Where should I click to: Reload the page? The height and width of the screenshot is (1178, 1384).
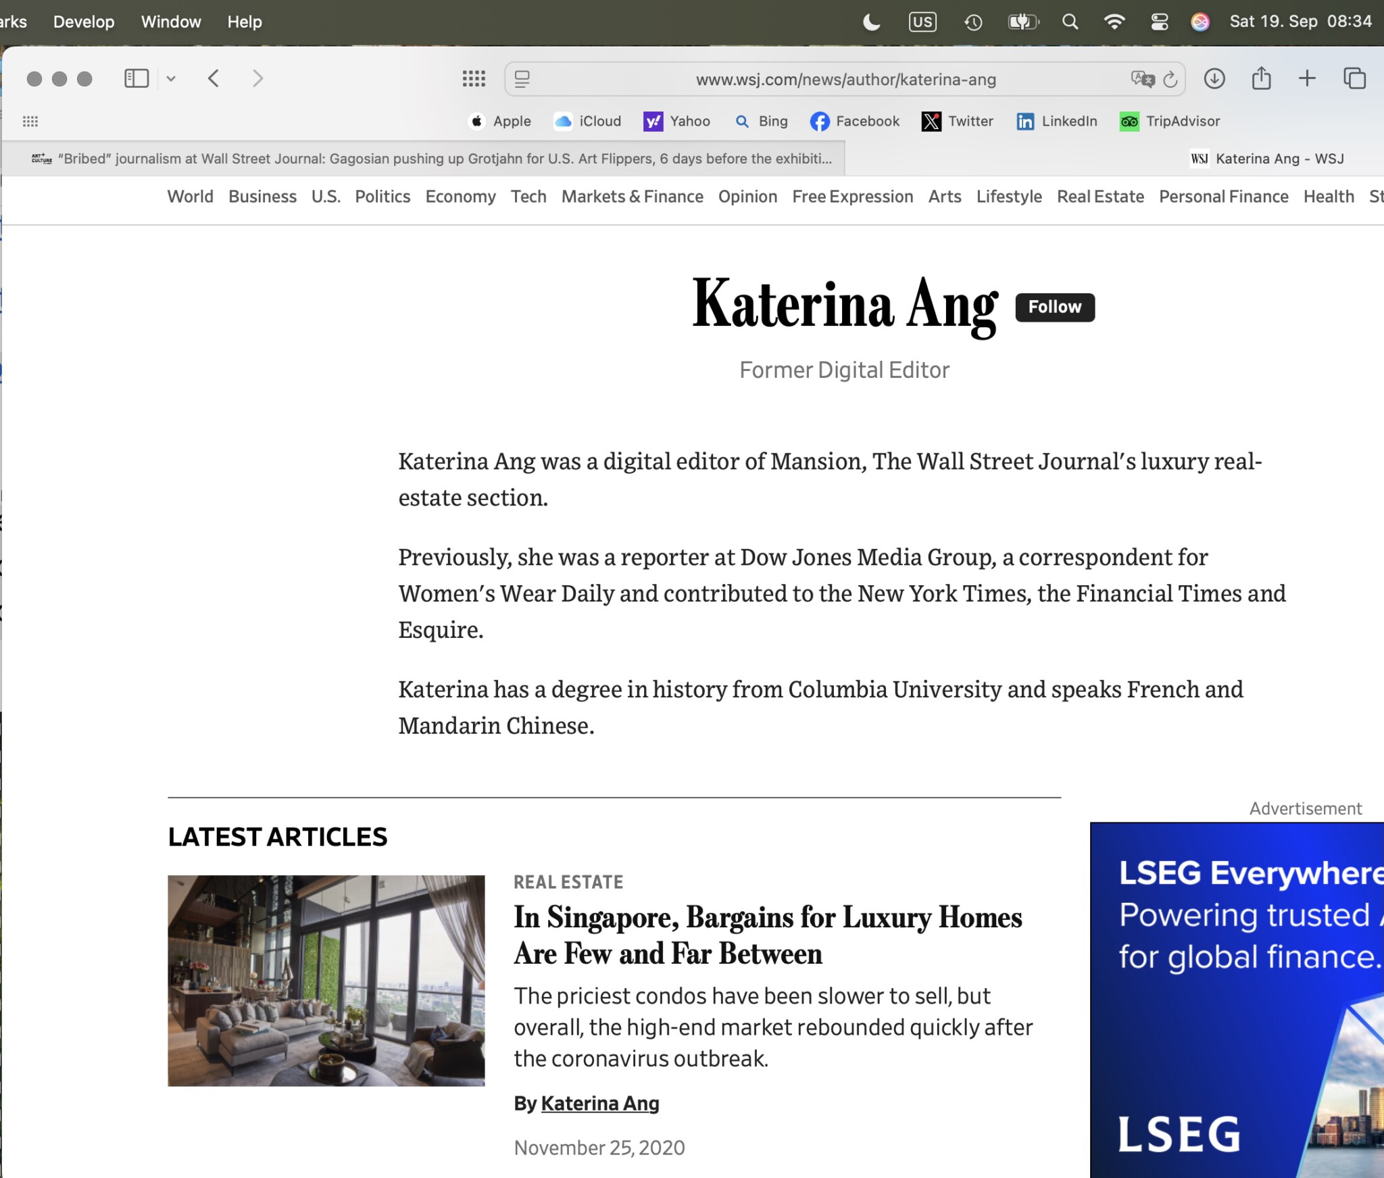pyautogui.click(x=1170, y=80)
